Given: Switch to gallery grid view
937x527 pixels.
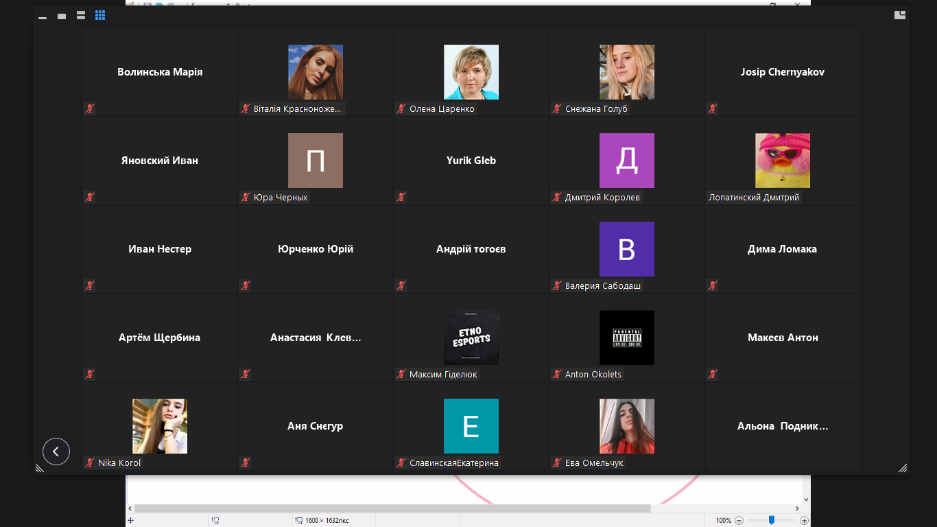Looking at the screenshot, I should point(100,16).
